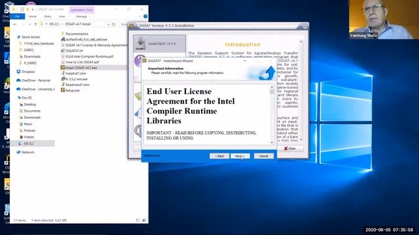This screenshot has width=419, height=235.
Task: Click license text scrollbar down arrow
Action: coord(272,142)
